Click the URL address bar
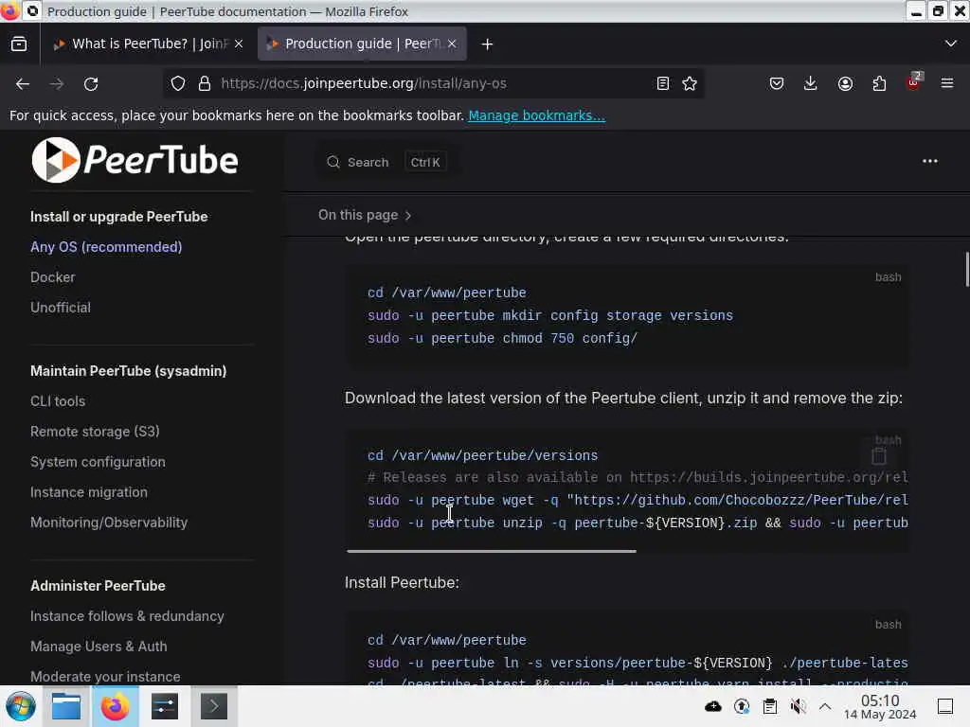The width and height of the screenshot is (970, 727). (433, 83)
